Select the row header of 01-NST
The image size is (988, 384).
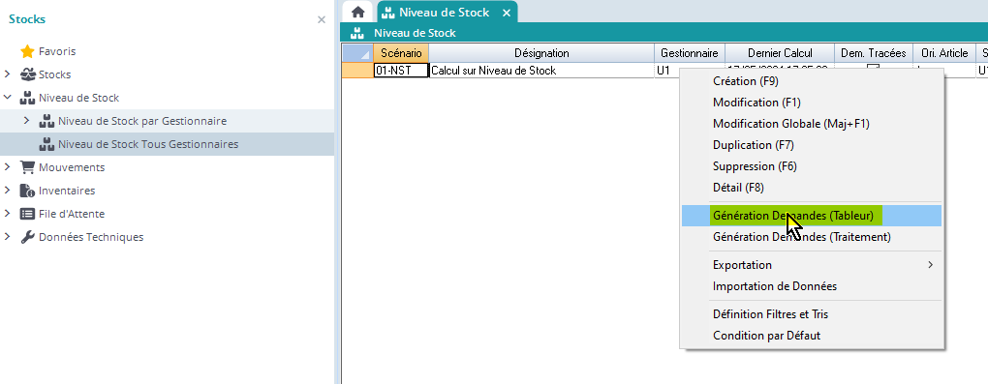pos(357,71)
